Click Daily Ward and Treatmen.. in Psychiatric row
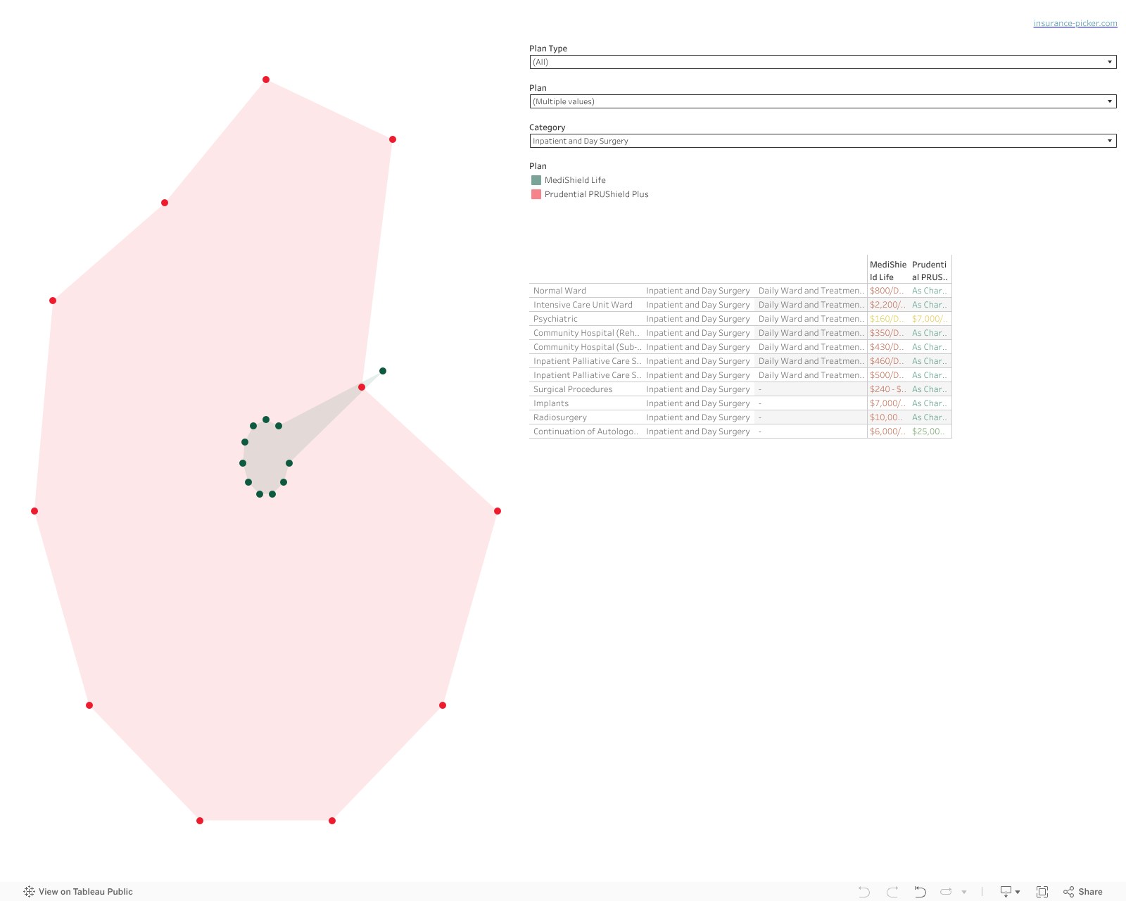The width and height of the screenshot is (1126, 901). point(811,319)
